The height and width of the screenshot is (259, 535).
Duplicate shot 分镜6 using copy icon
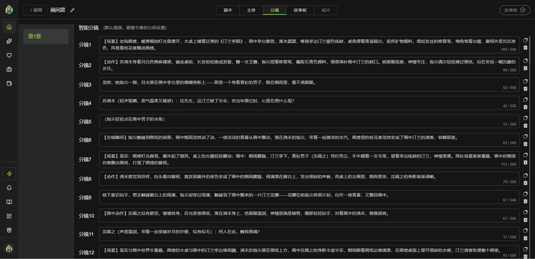point(525,136)
